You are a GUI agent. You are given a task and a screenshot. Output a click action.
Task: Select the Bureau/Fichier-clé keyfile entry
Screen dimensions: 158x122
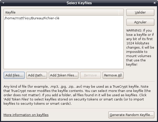click(x=32, y=18)
